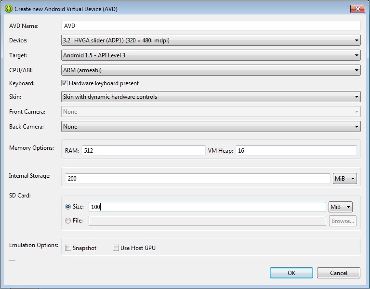Click the SD Card size input field
Screen dimensions: 370x289
pyautogui.click(x=207, y=207)
